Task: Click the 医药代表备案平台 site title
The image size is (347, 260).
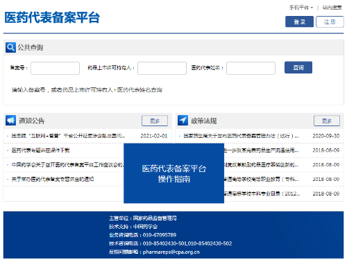Action: click(x=52, y=17)
